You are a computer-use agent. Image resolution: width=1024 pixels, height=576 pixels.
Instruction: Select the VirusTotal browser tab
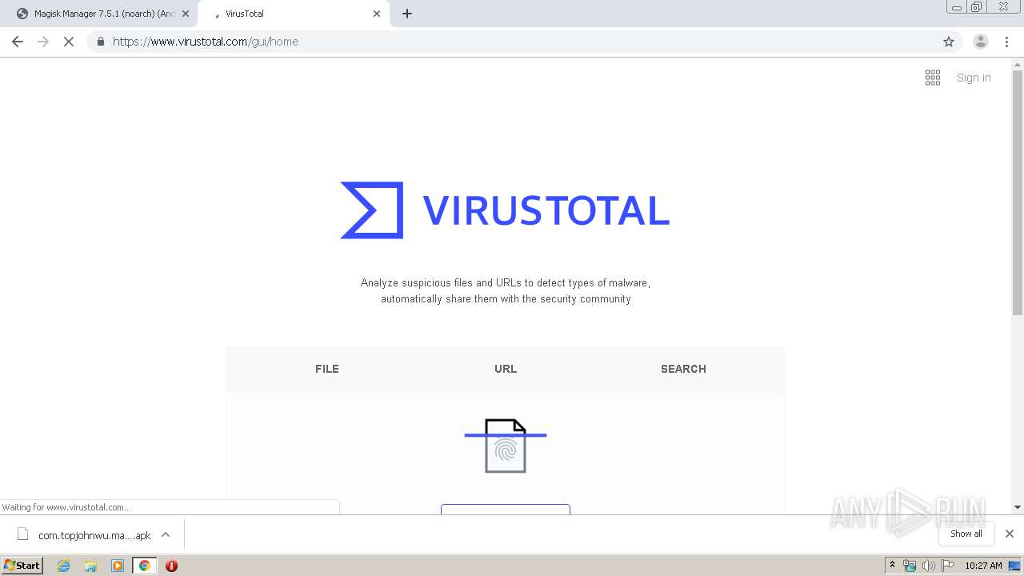coord(293,14)
